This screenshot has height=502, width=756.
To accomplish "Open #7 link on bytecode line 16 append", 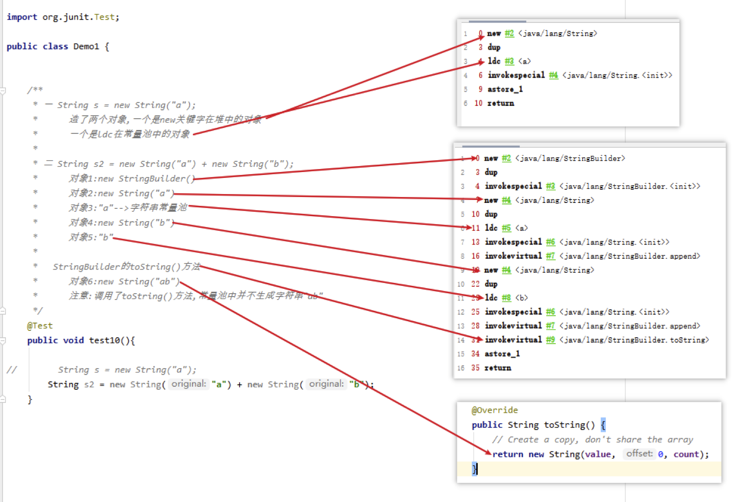I will click(550, 256).
